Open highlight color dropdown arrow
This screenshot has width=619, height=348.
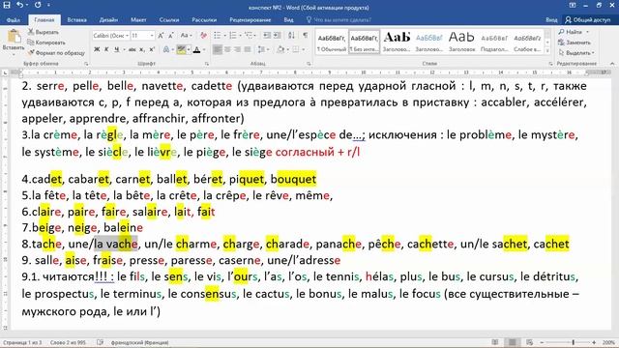pos(189,49)
